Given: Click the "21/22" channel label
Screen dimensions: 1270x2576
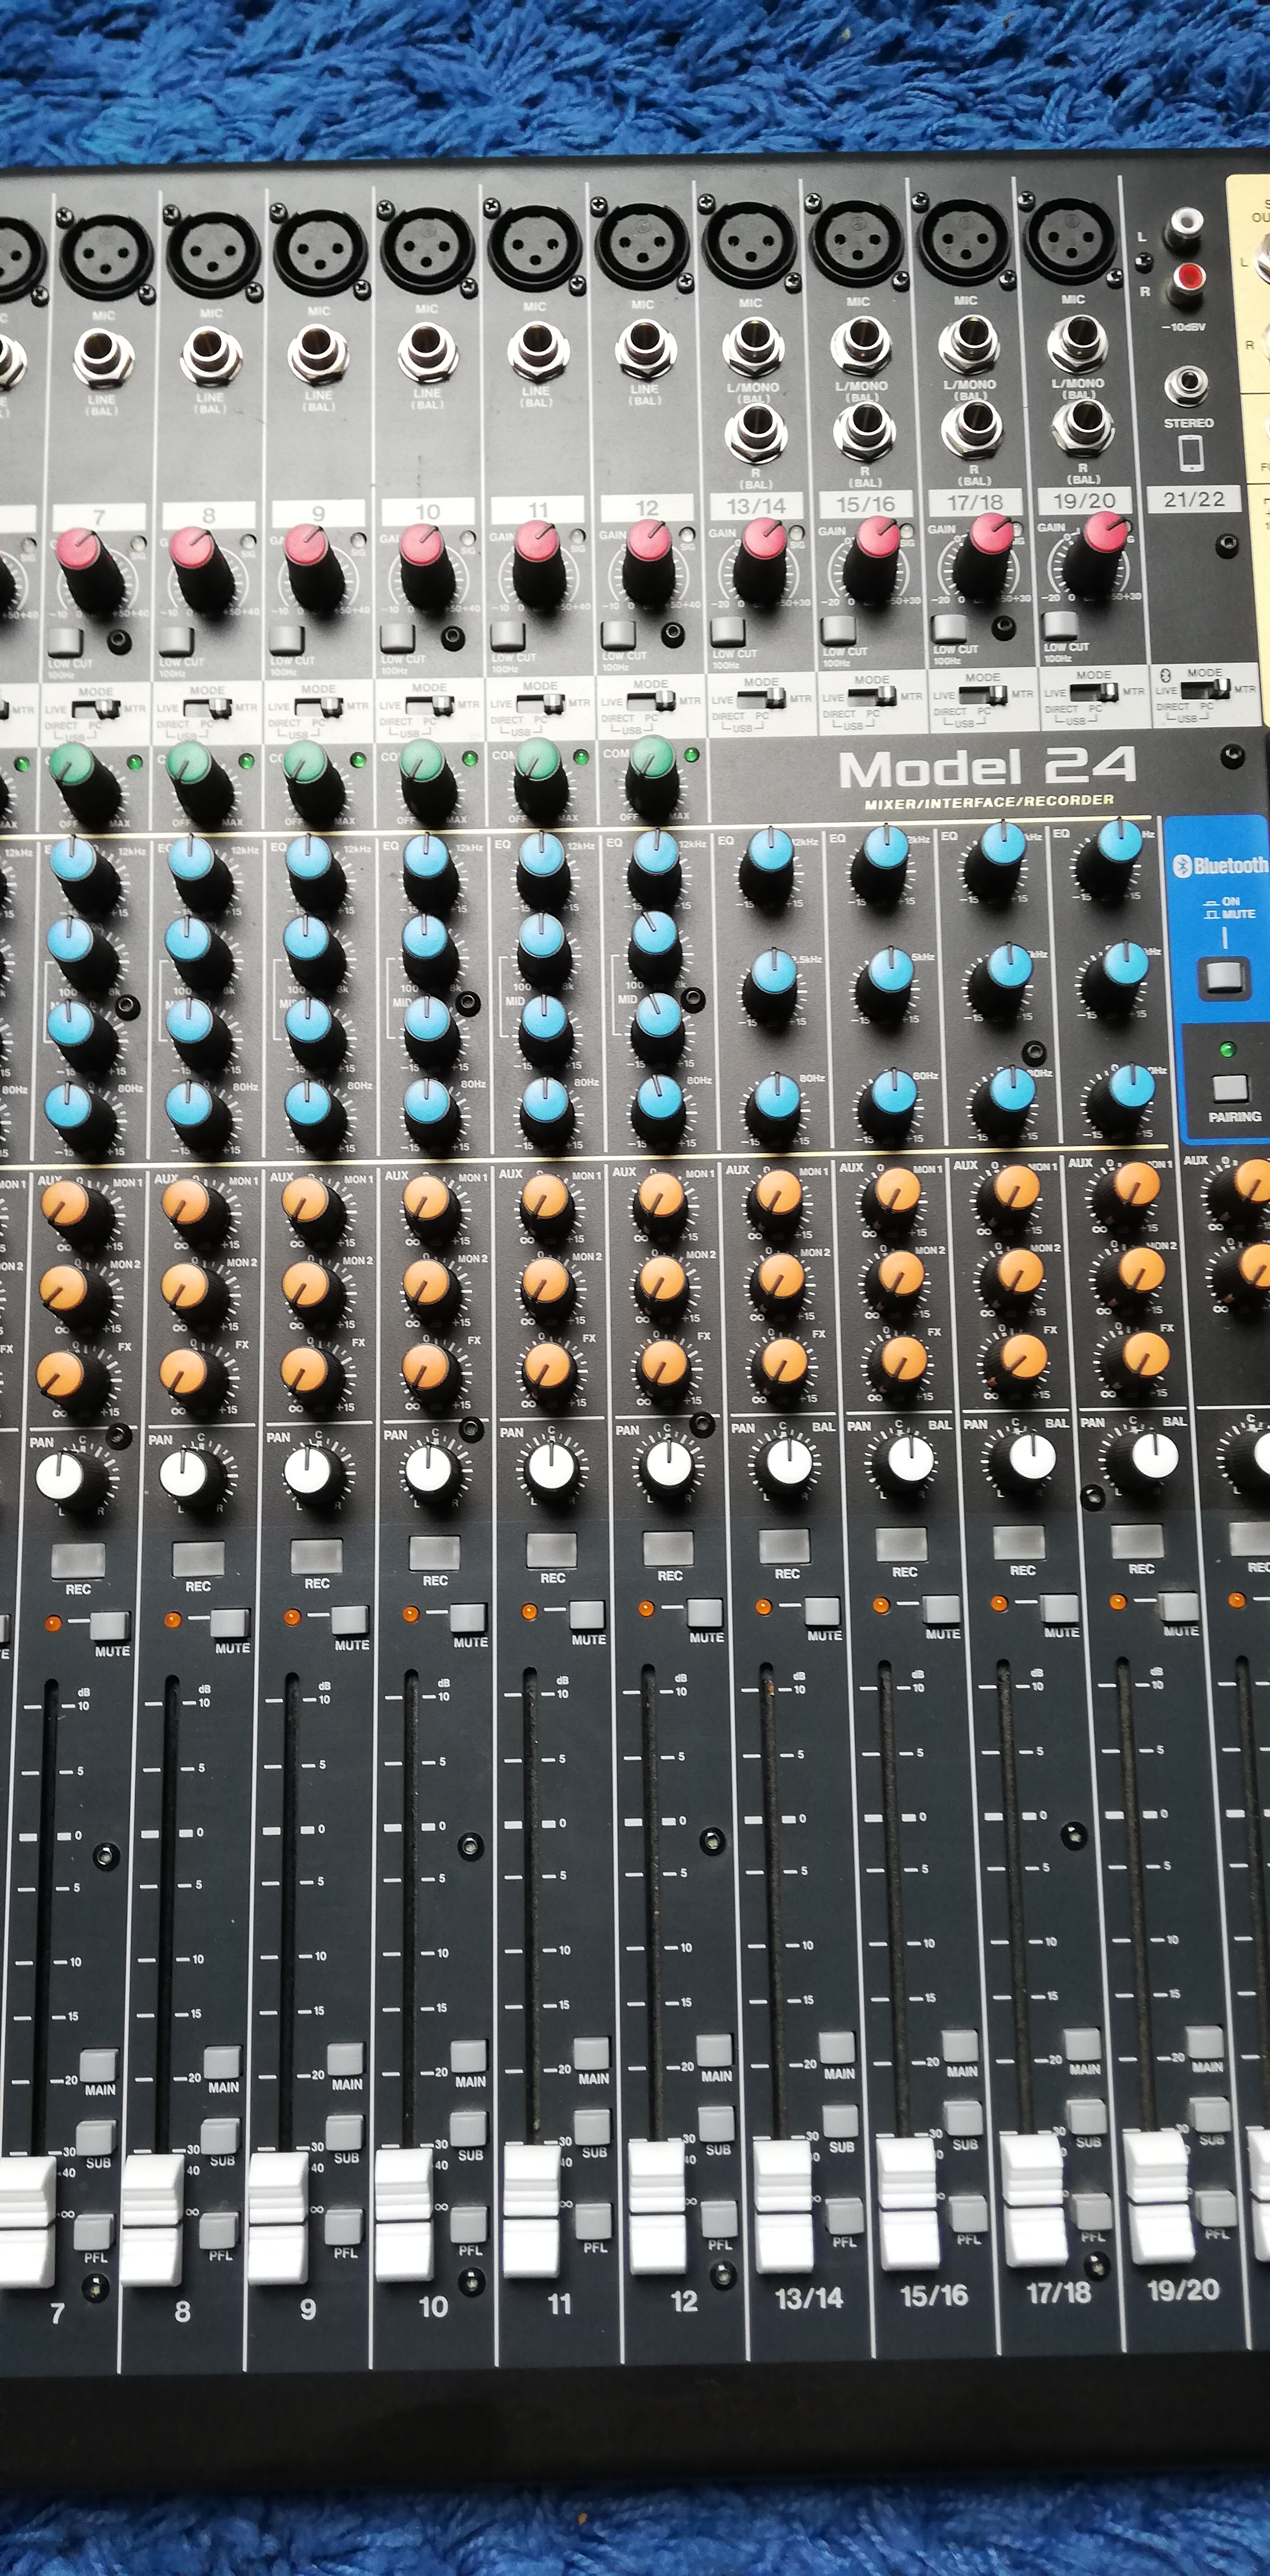Looking at the screenshot, I should click(x=1193, y=498).
